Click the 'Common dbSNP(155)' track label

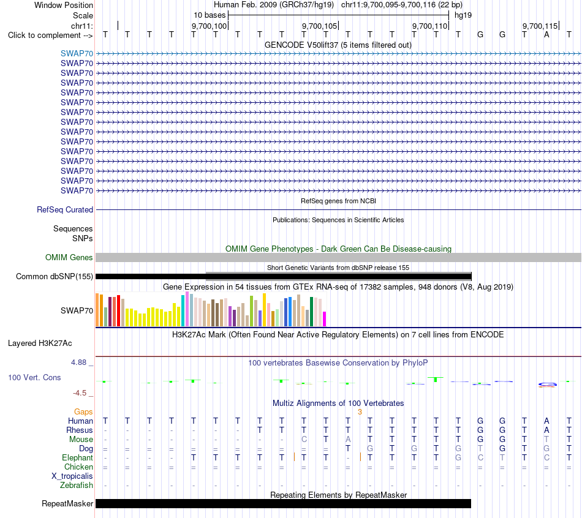pyautogui.click(x=55, y=276)
